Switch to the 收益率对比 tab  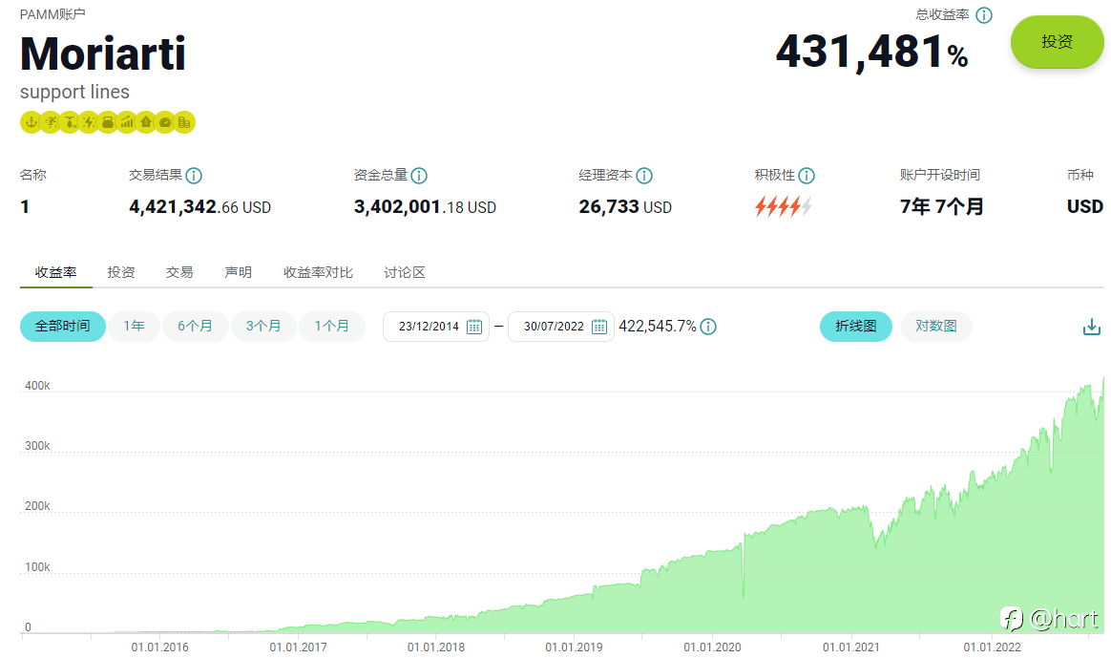pos(318,272)
